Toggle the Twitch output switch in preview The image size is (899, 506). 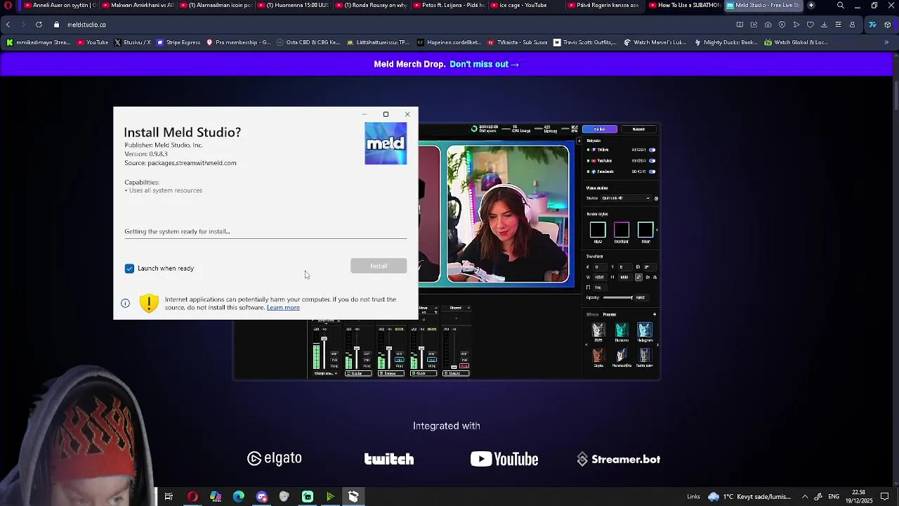652,150
